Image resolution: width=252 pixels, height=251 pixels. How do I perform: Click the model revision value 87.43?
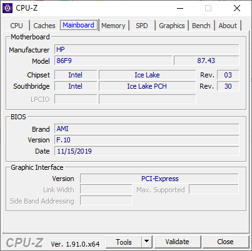tap(206, 61)
